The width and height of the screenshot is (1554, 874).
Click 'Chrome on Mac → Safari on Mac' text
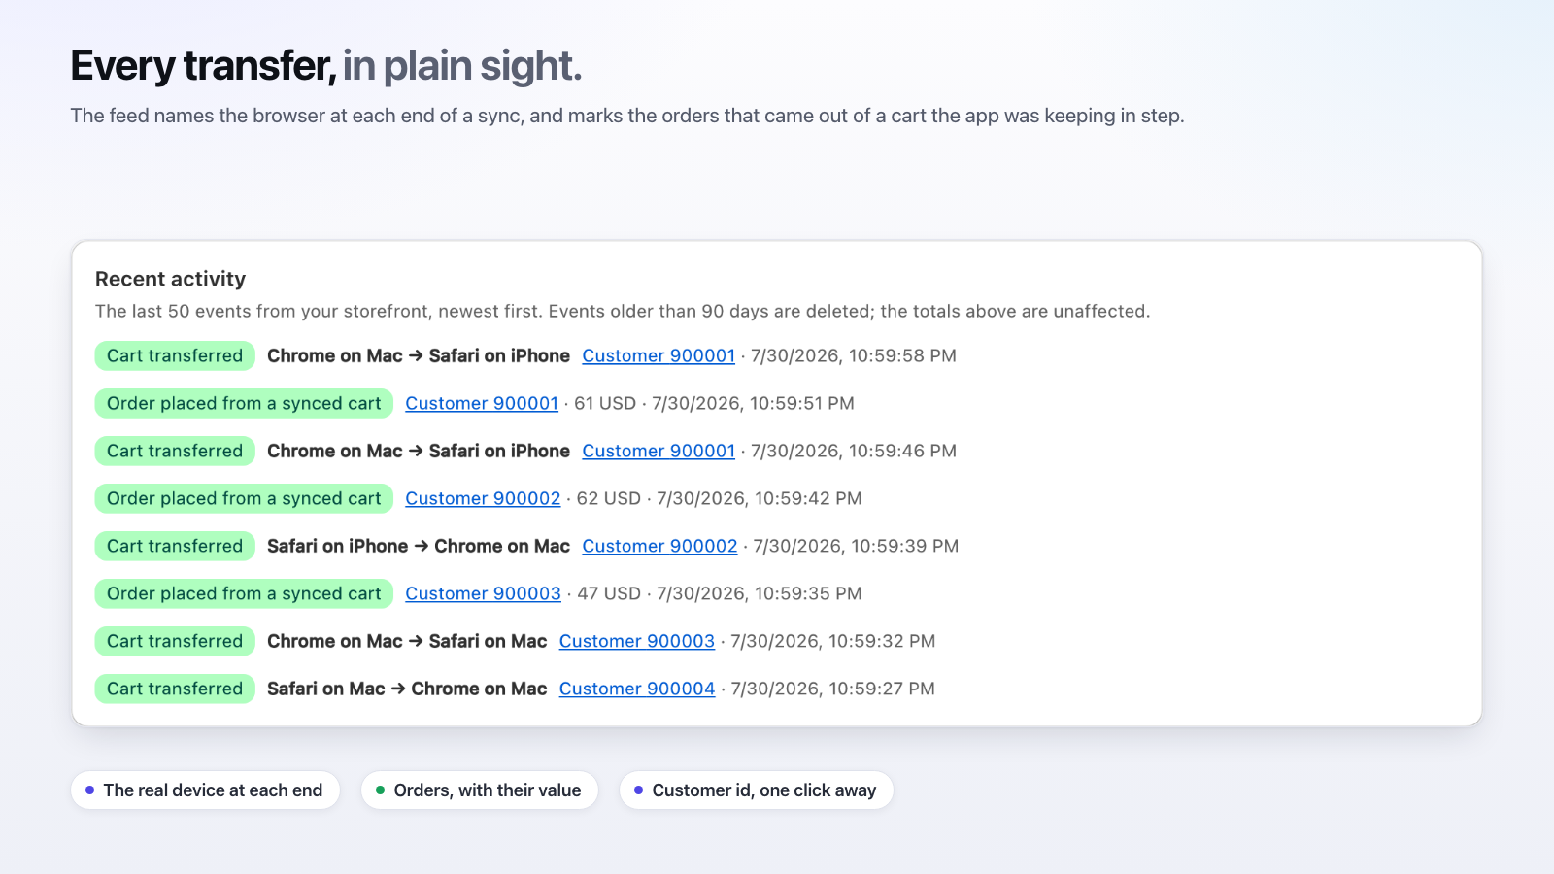[407, 641]
